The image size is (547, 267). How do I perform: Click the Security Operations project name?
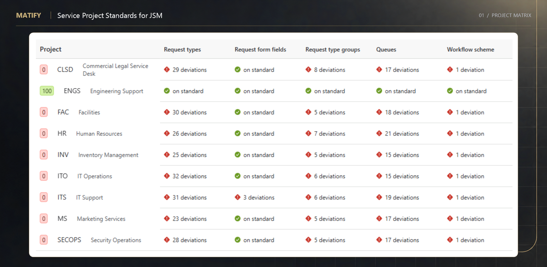coord(116,240)
